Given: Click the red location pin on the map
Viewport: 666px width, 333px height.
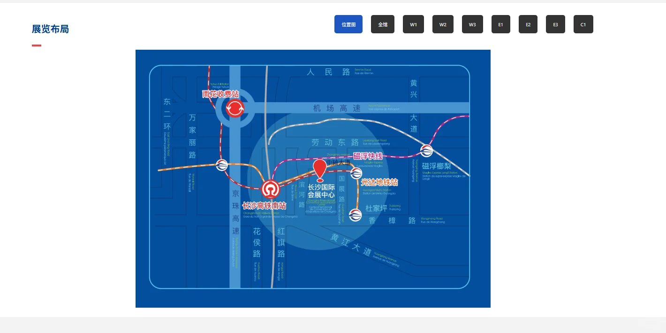Looking at the screenshot, I should click(320, 170).
